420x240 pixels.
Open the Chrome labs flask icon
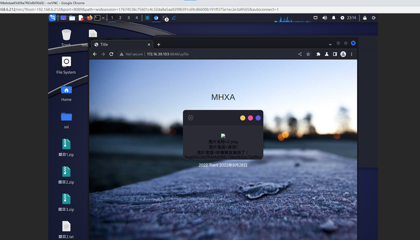click(326, 54)
